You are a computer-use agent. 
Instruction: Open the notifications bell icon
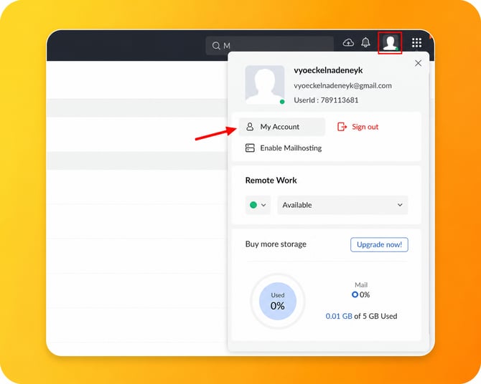[x=365, y=42]
